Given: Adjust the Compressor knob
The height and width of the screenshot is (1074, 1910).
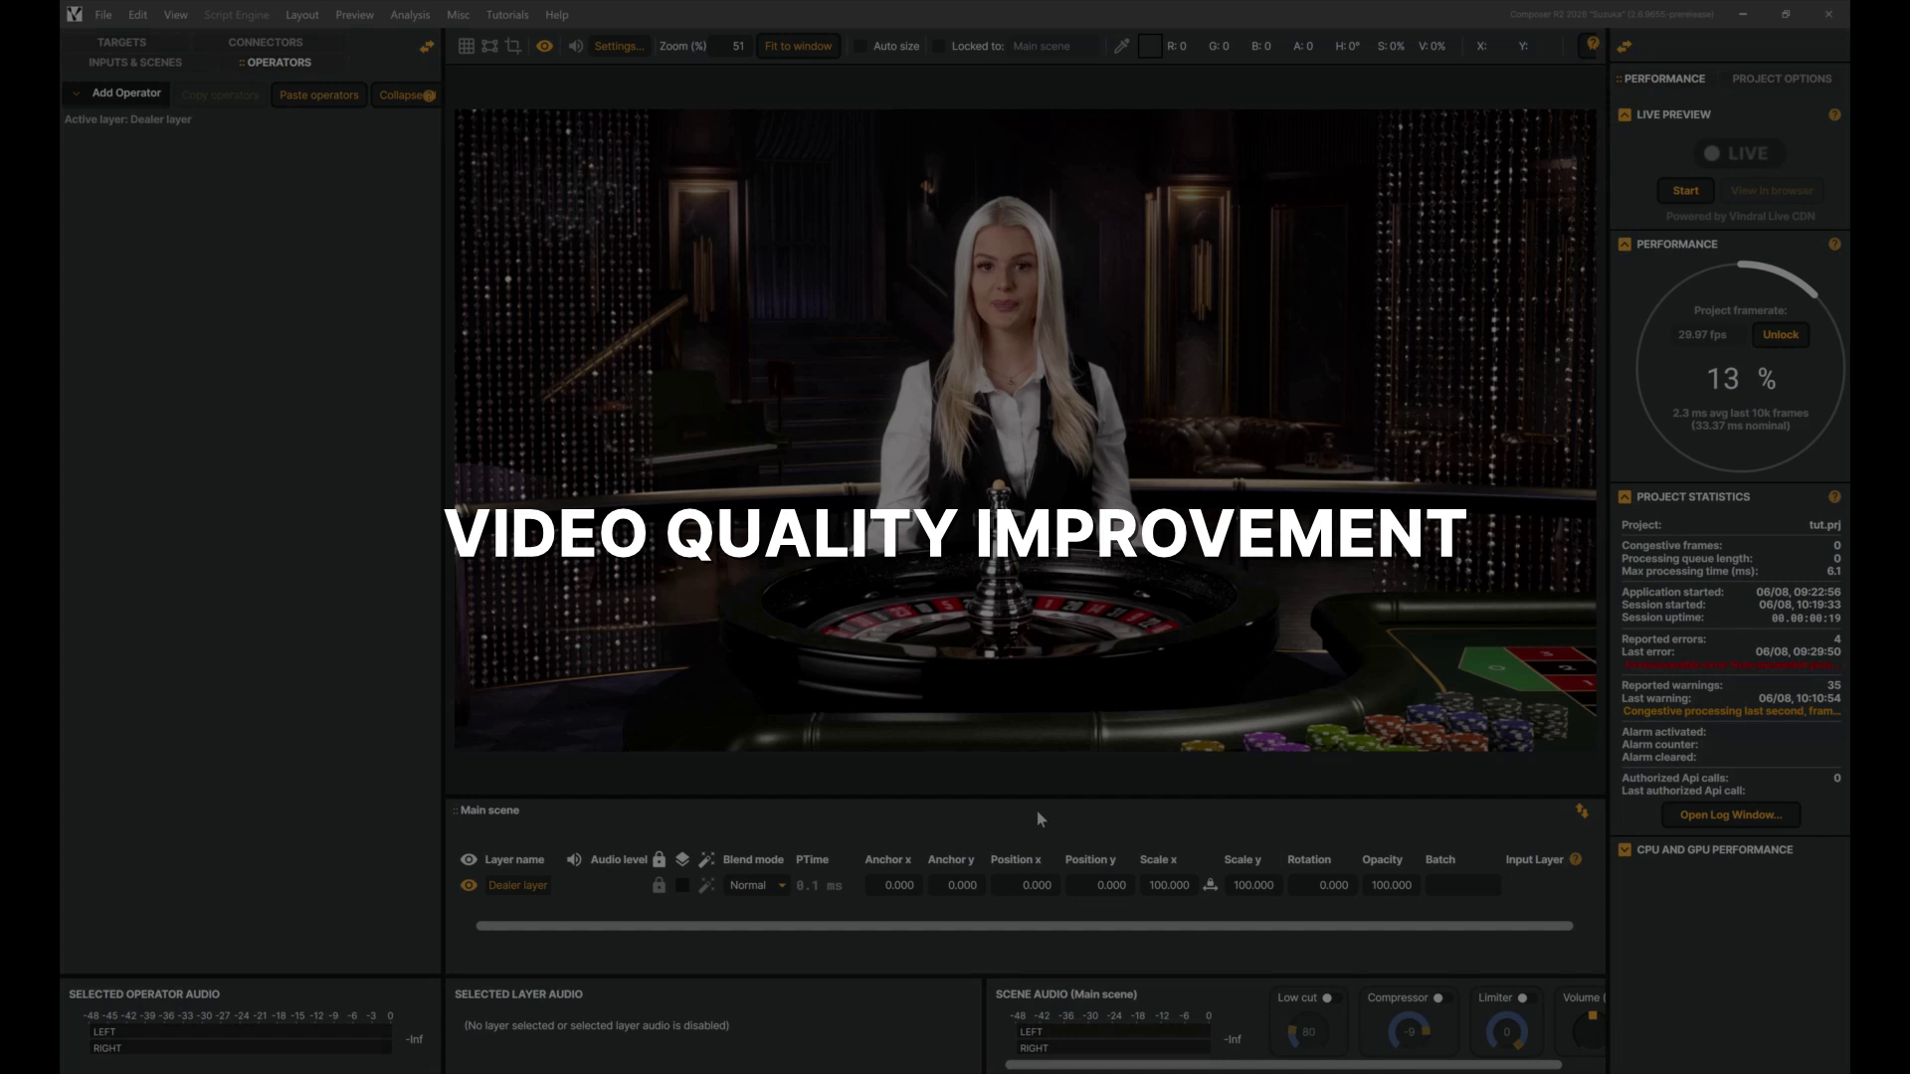Looking at the screenshot, I should 1409,1032.
